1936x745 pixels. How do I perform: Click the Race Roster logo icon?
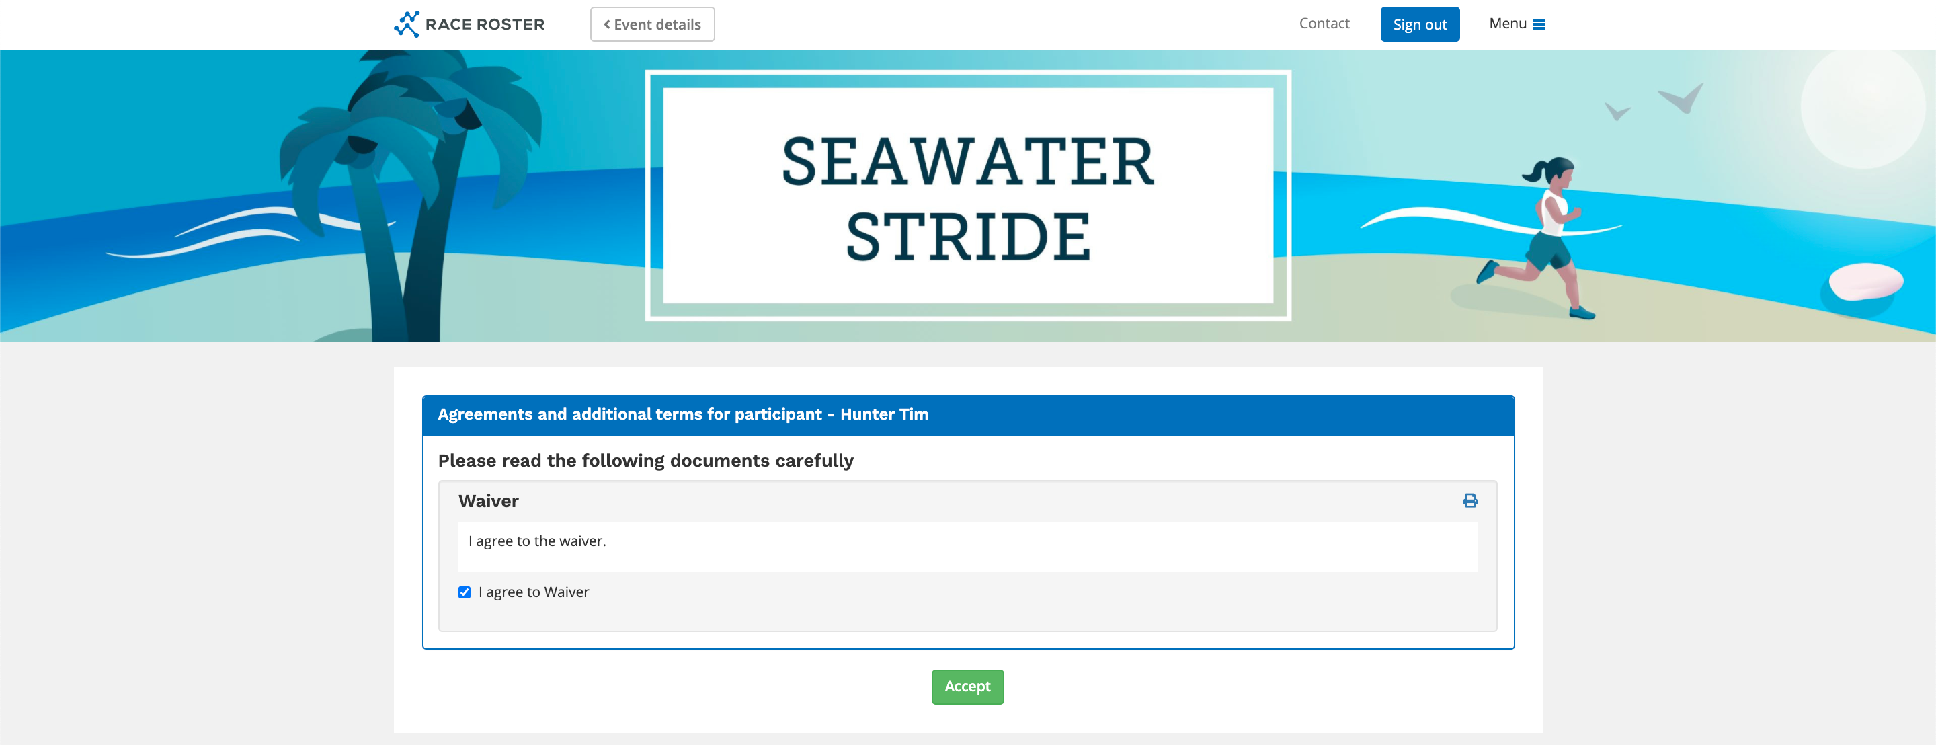click(407, 24)
